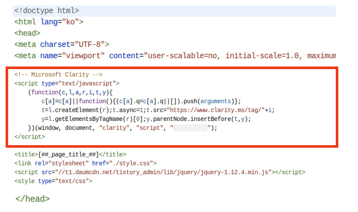Click the script type="text/javascript" opening tag
This screenshot has width=358, height=212.
[x=67, y=83]
